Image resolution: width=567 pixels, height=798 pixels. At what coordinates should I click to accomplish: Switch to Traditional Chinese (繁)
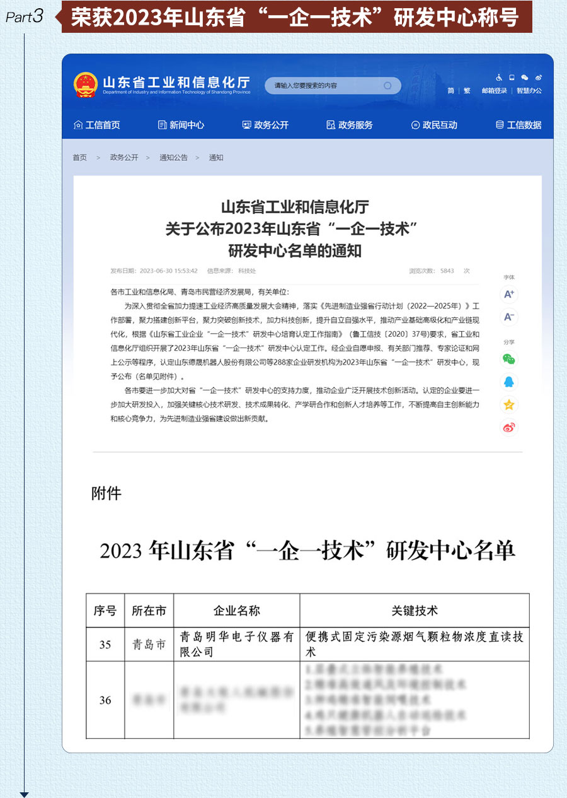coord(467,91)
